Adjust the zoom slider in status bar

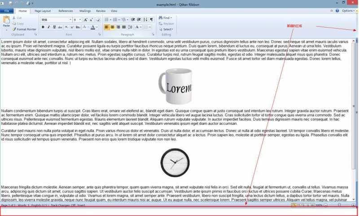point(339,205)
